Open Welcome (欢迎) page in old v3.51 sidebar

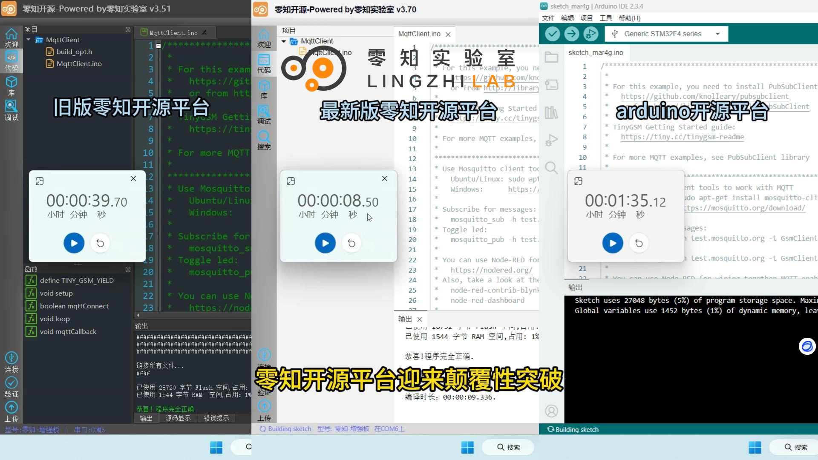click(12, 37)
